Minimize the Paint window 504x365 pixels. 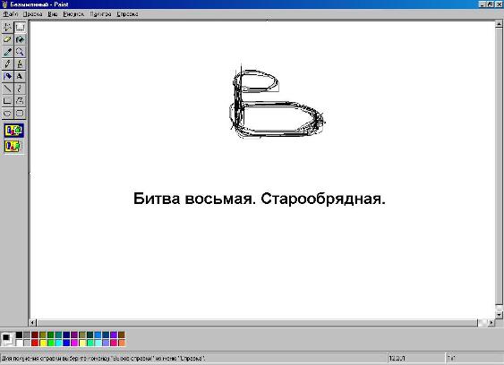pos(483,4)
